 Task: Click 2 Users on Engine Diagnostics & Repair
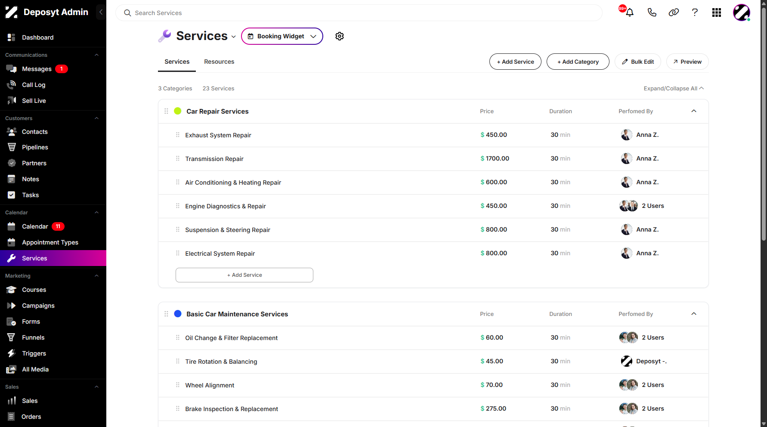tap(642, 206)
